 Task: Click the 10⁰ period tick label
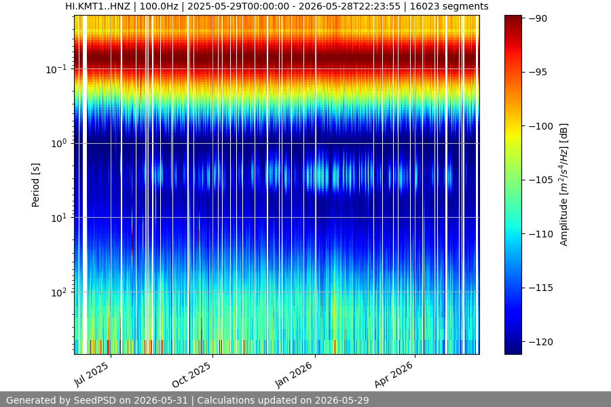pyautogui.click(x=58, y=143)
